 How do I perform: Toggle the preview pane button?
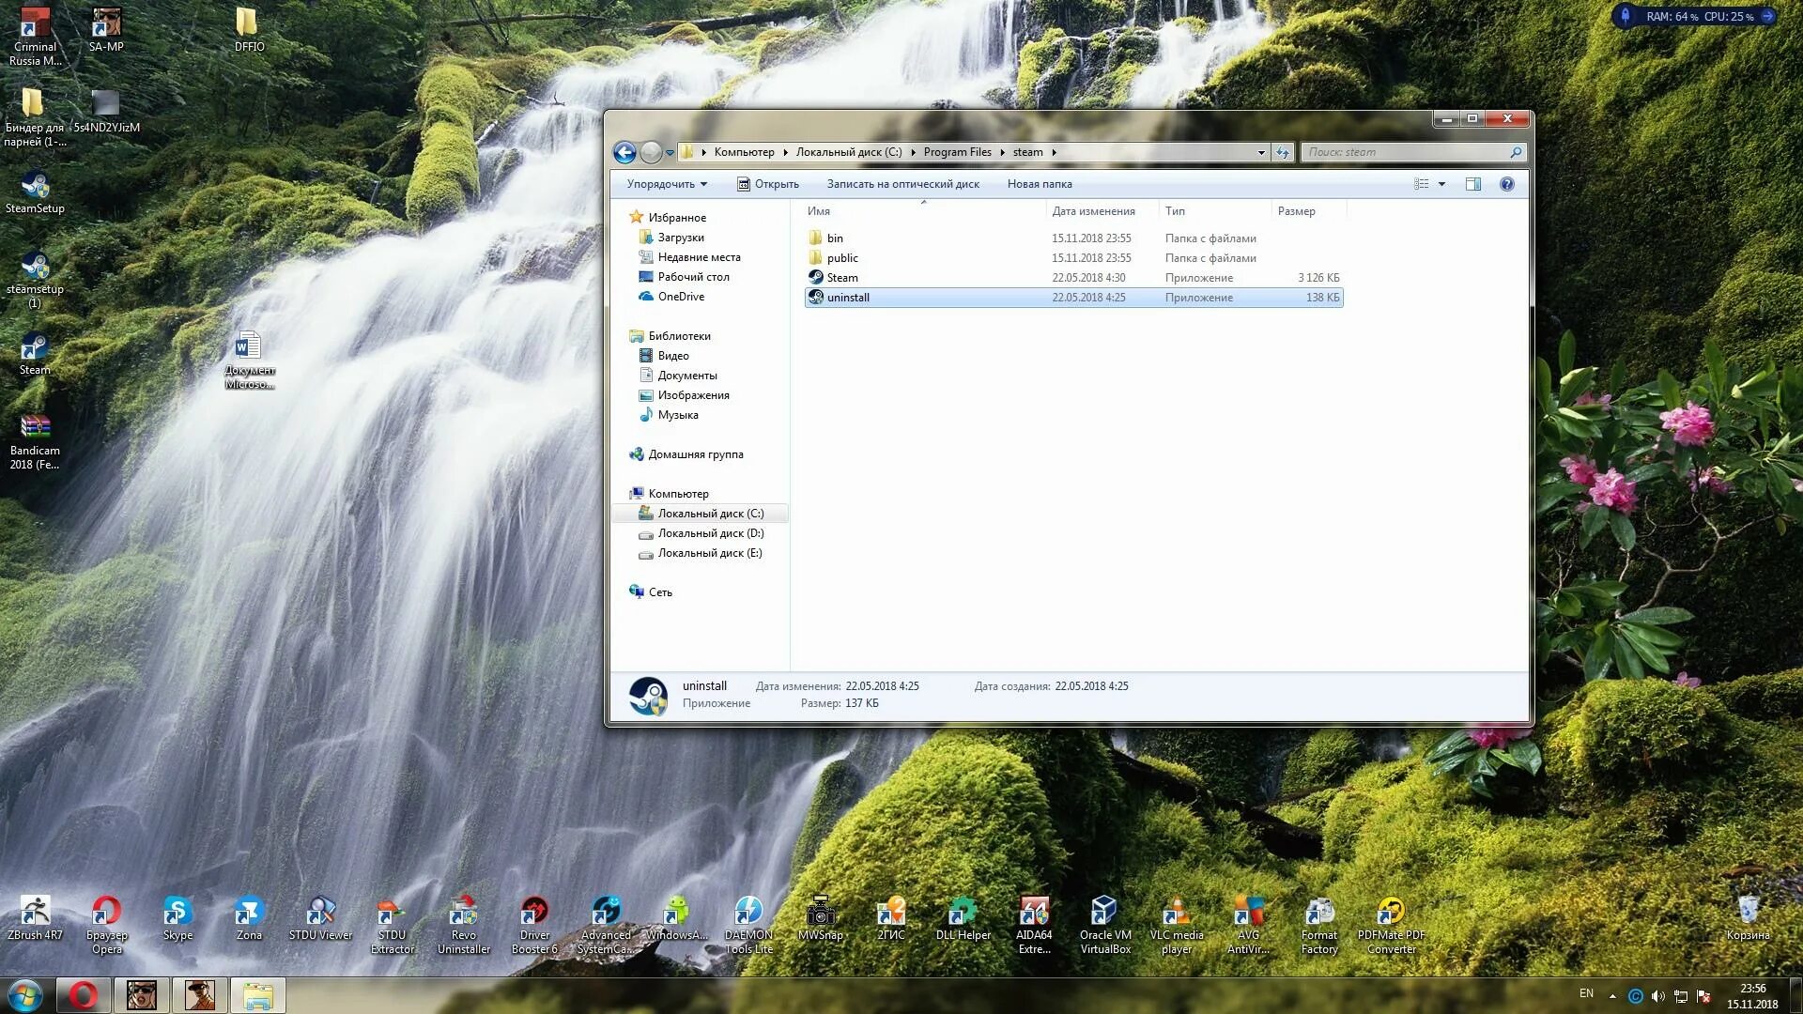(x=1472, y=184)
